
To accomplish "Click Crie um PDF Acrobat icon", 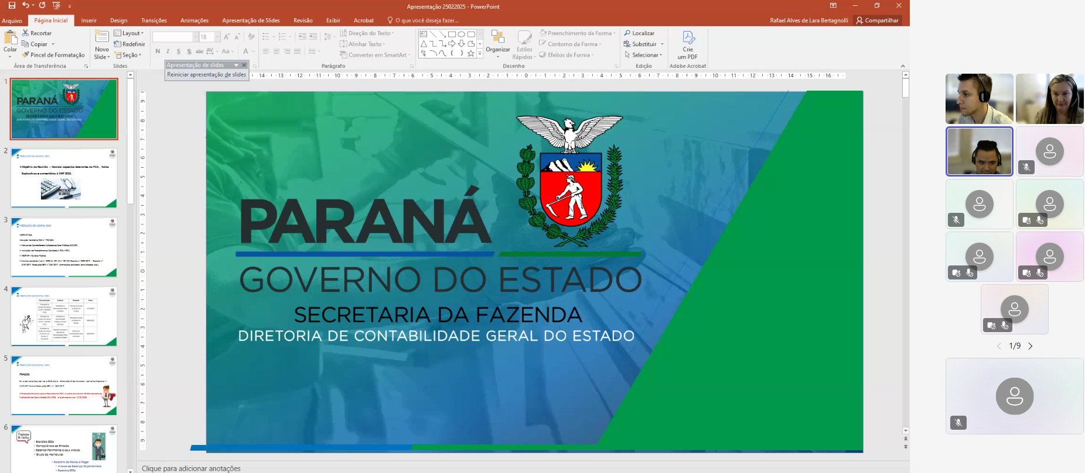I will 688,44.
